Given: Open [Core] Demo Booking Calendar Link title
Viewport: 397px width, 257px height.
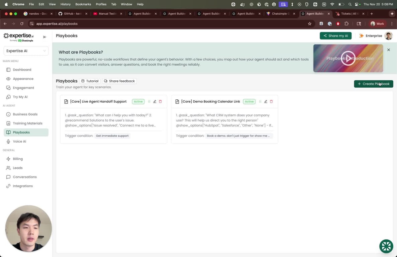Looking at the screenshot, I should 210,101.
